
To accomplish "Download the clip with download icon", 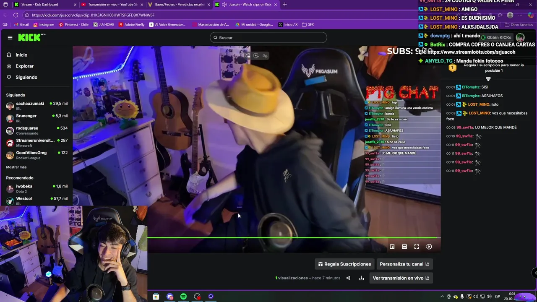I will coord(362,278).
